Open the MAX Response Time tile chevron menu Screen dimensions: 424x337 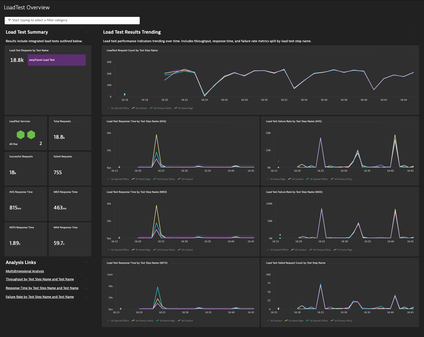click(x=86, y=227)
